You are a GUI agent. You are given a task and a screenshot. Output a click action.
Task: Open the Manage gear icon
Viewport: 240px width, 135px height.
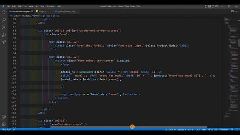click(x=4, y=124)
